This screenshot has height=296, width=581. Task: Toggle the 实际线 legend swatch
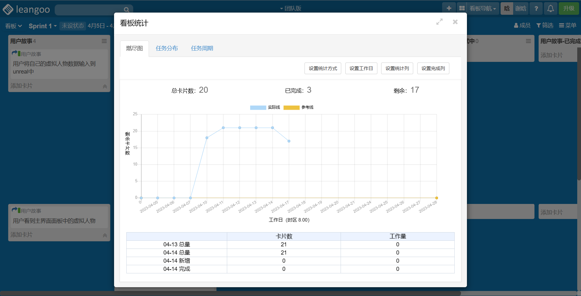(x=258, y=107)
